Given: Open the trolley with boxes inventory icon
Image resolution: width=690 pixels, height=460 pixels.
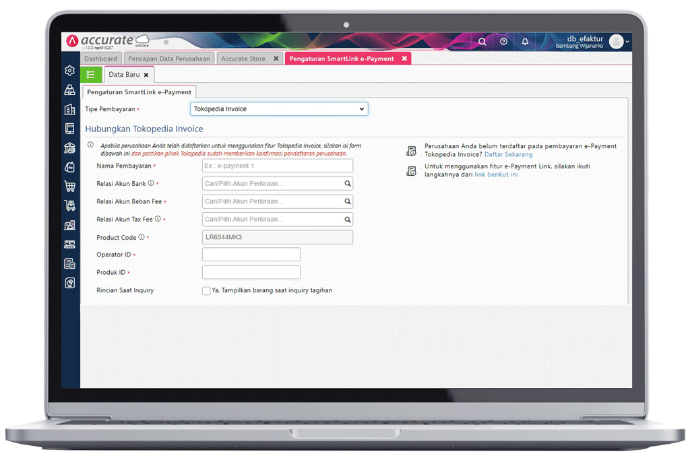Looking at the screenshot, I should click(x=69, y=205).
